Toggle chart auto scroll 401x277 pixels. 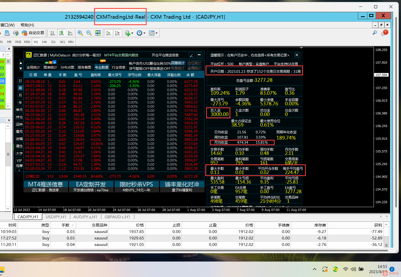[x=109, y=33]
